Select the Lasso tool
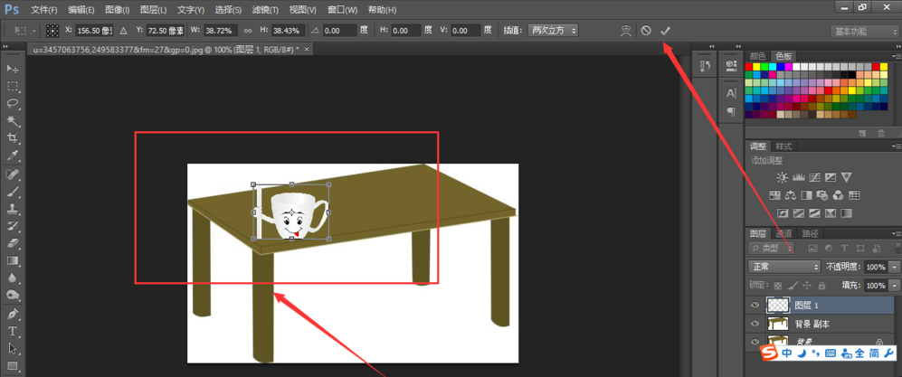 [x=13, y=103]
